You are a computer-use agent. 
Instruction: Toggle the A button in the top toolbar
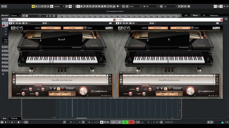click(x=48, y=6)
